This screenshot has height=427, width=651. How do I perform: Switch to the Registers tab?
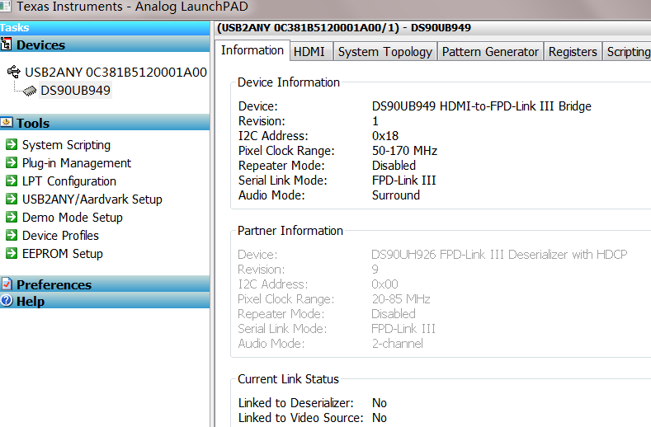573,52
